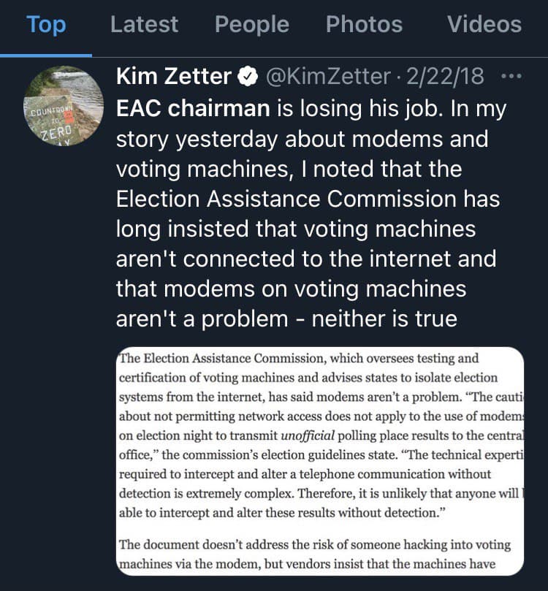Image resolution: width=548 pixels, height=591 pixels.
Task: Open the attached article screenshot image
Action: (x=320, y=462)
